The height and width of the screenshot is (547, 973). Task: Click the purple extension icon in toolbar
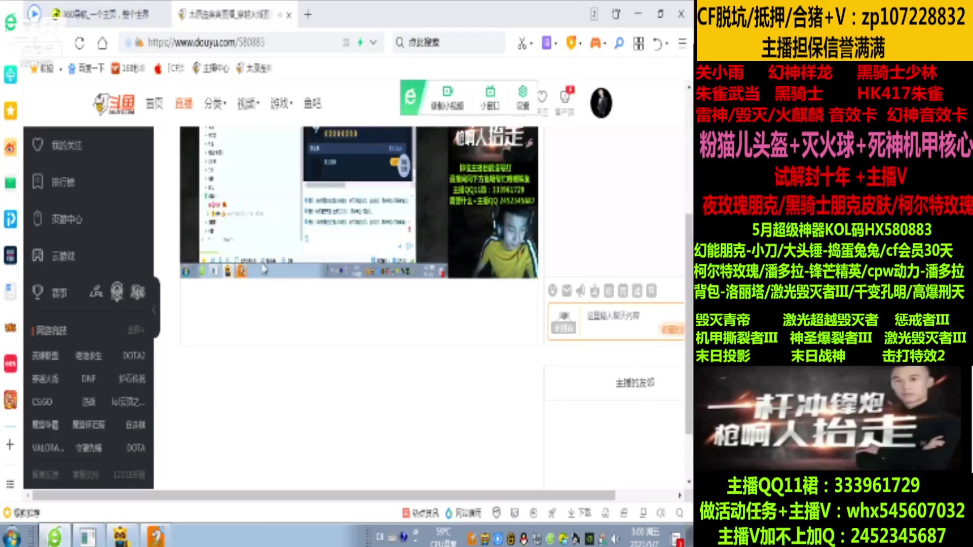pos(546,43)
